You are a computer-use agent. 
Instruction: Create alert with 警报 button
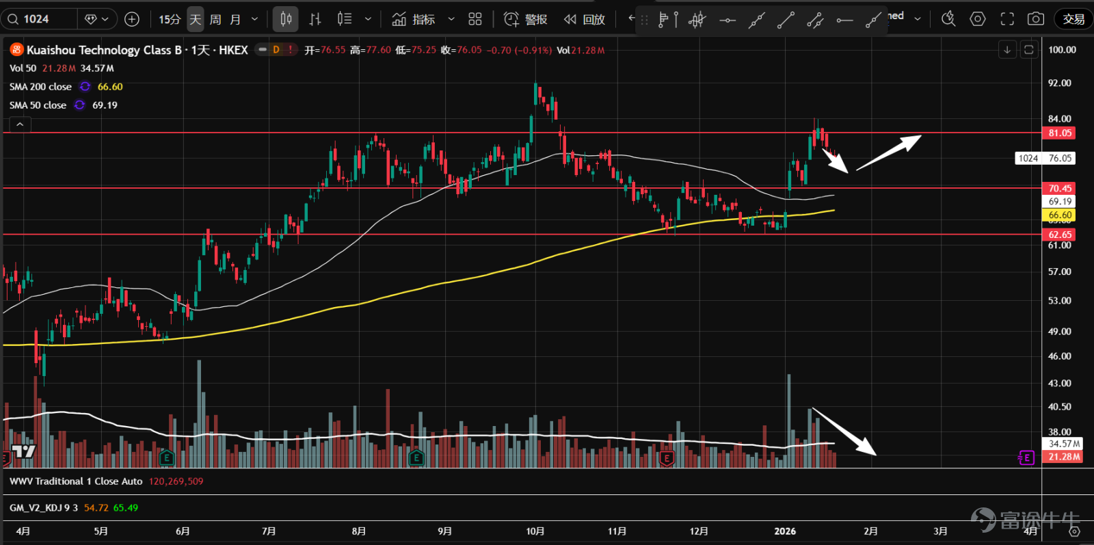coord(526,19)
